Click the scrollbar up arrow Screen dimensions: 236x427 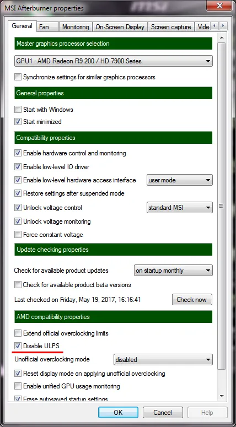coord(222,37)
